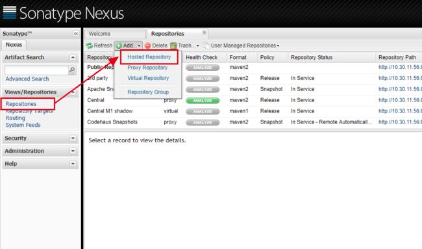Open the Advanced Search link
The height and width of the screenshot is (249, 422).
pyautogui.click(x=27, y=79)
